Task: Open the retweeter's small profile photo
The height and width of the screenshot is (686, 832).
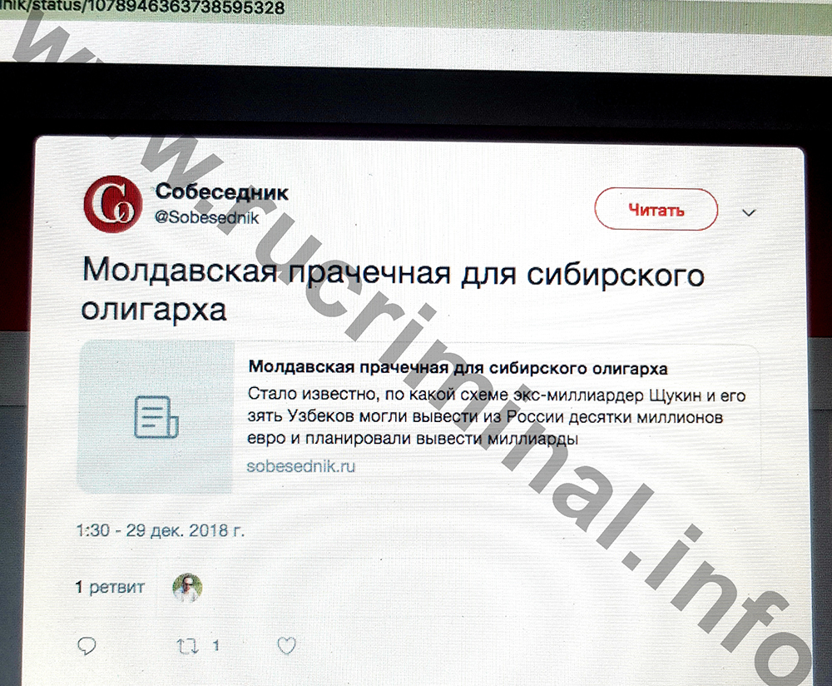Action: pos(187,587)
